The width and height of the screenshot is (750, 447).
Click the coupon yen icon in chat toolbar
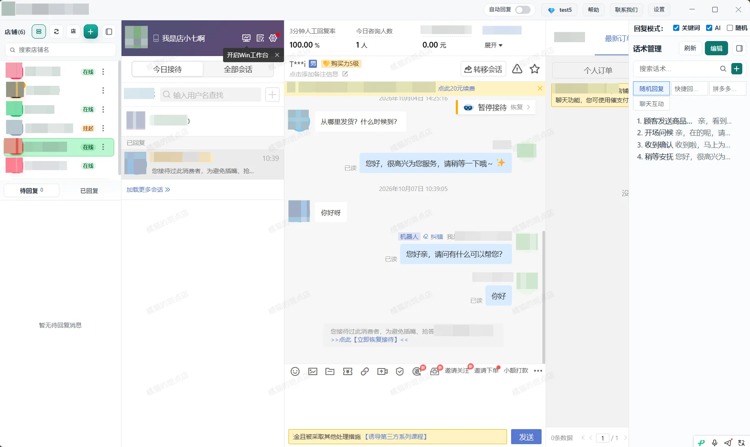point(348,371)
